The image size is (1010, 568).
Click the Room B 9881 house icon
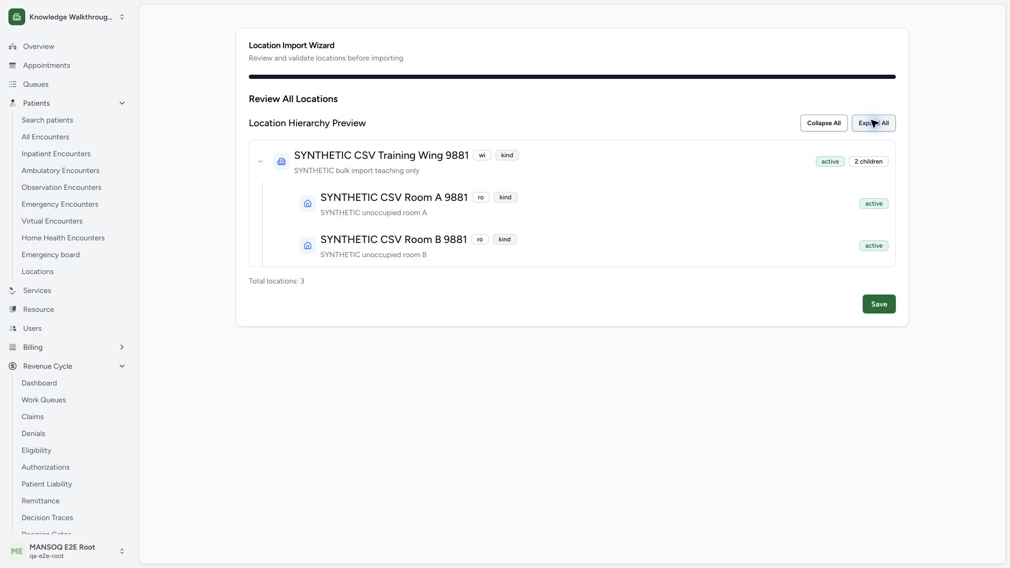(308, 246)
